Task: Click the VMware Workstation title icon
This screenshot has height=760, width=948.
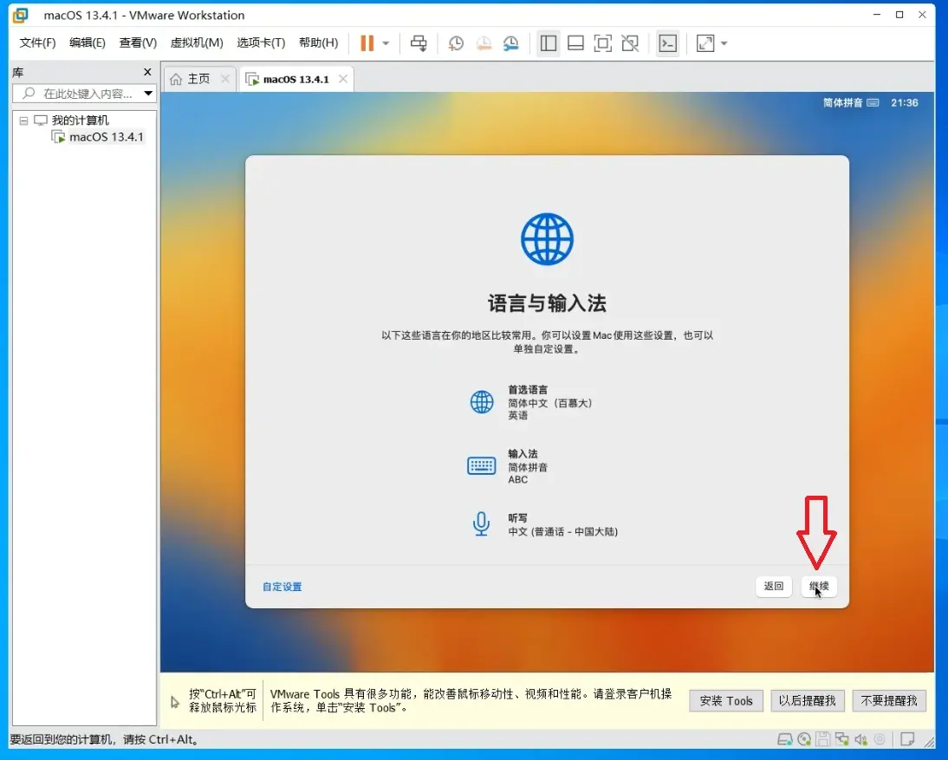Action: [x=21, y=15]
